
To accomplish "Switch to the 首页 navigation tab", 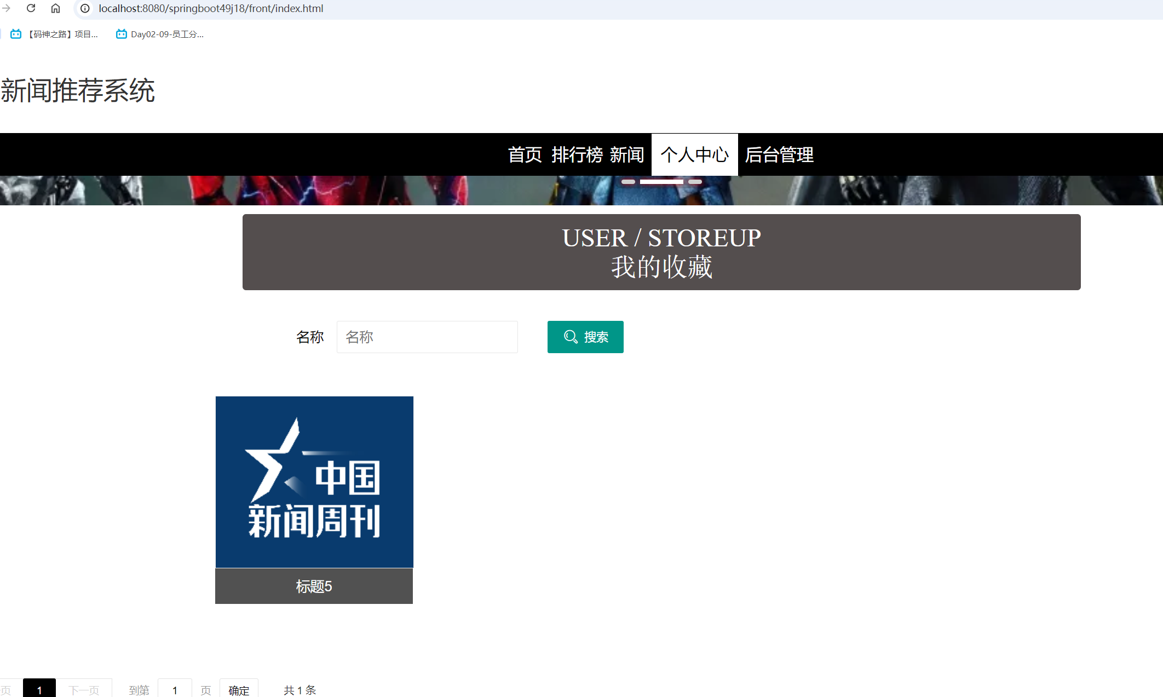I will [525, 155].
